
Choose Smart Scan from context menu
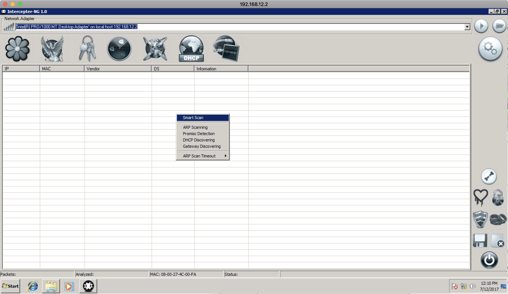pos(203,118)
